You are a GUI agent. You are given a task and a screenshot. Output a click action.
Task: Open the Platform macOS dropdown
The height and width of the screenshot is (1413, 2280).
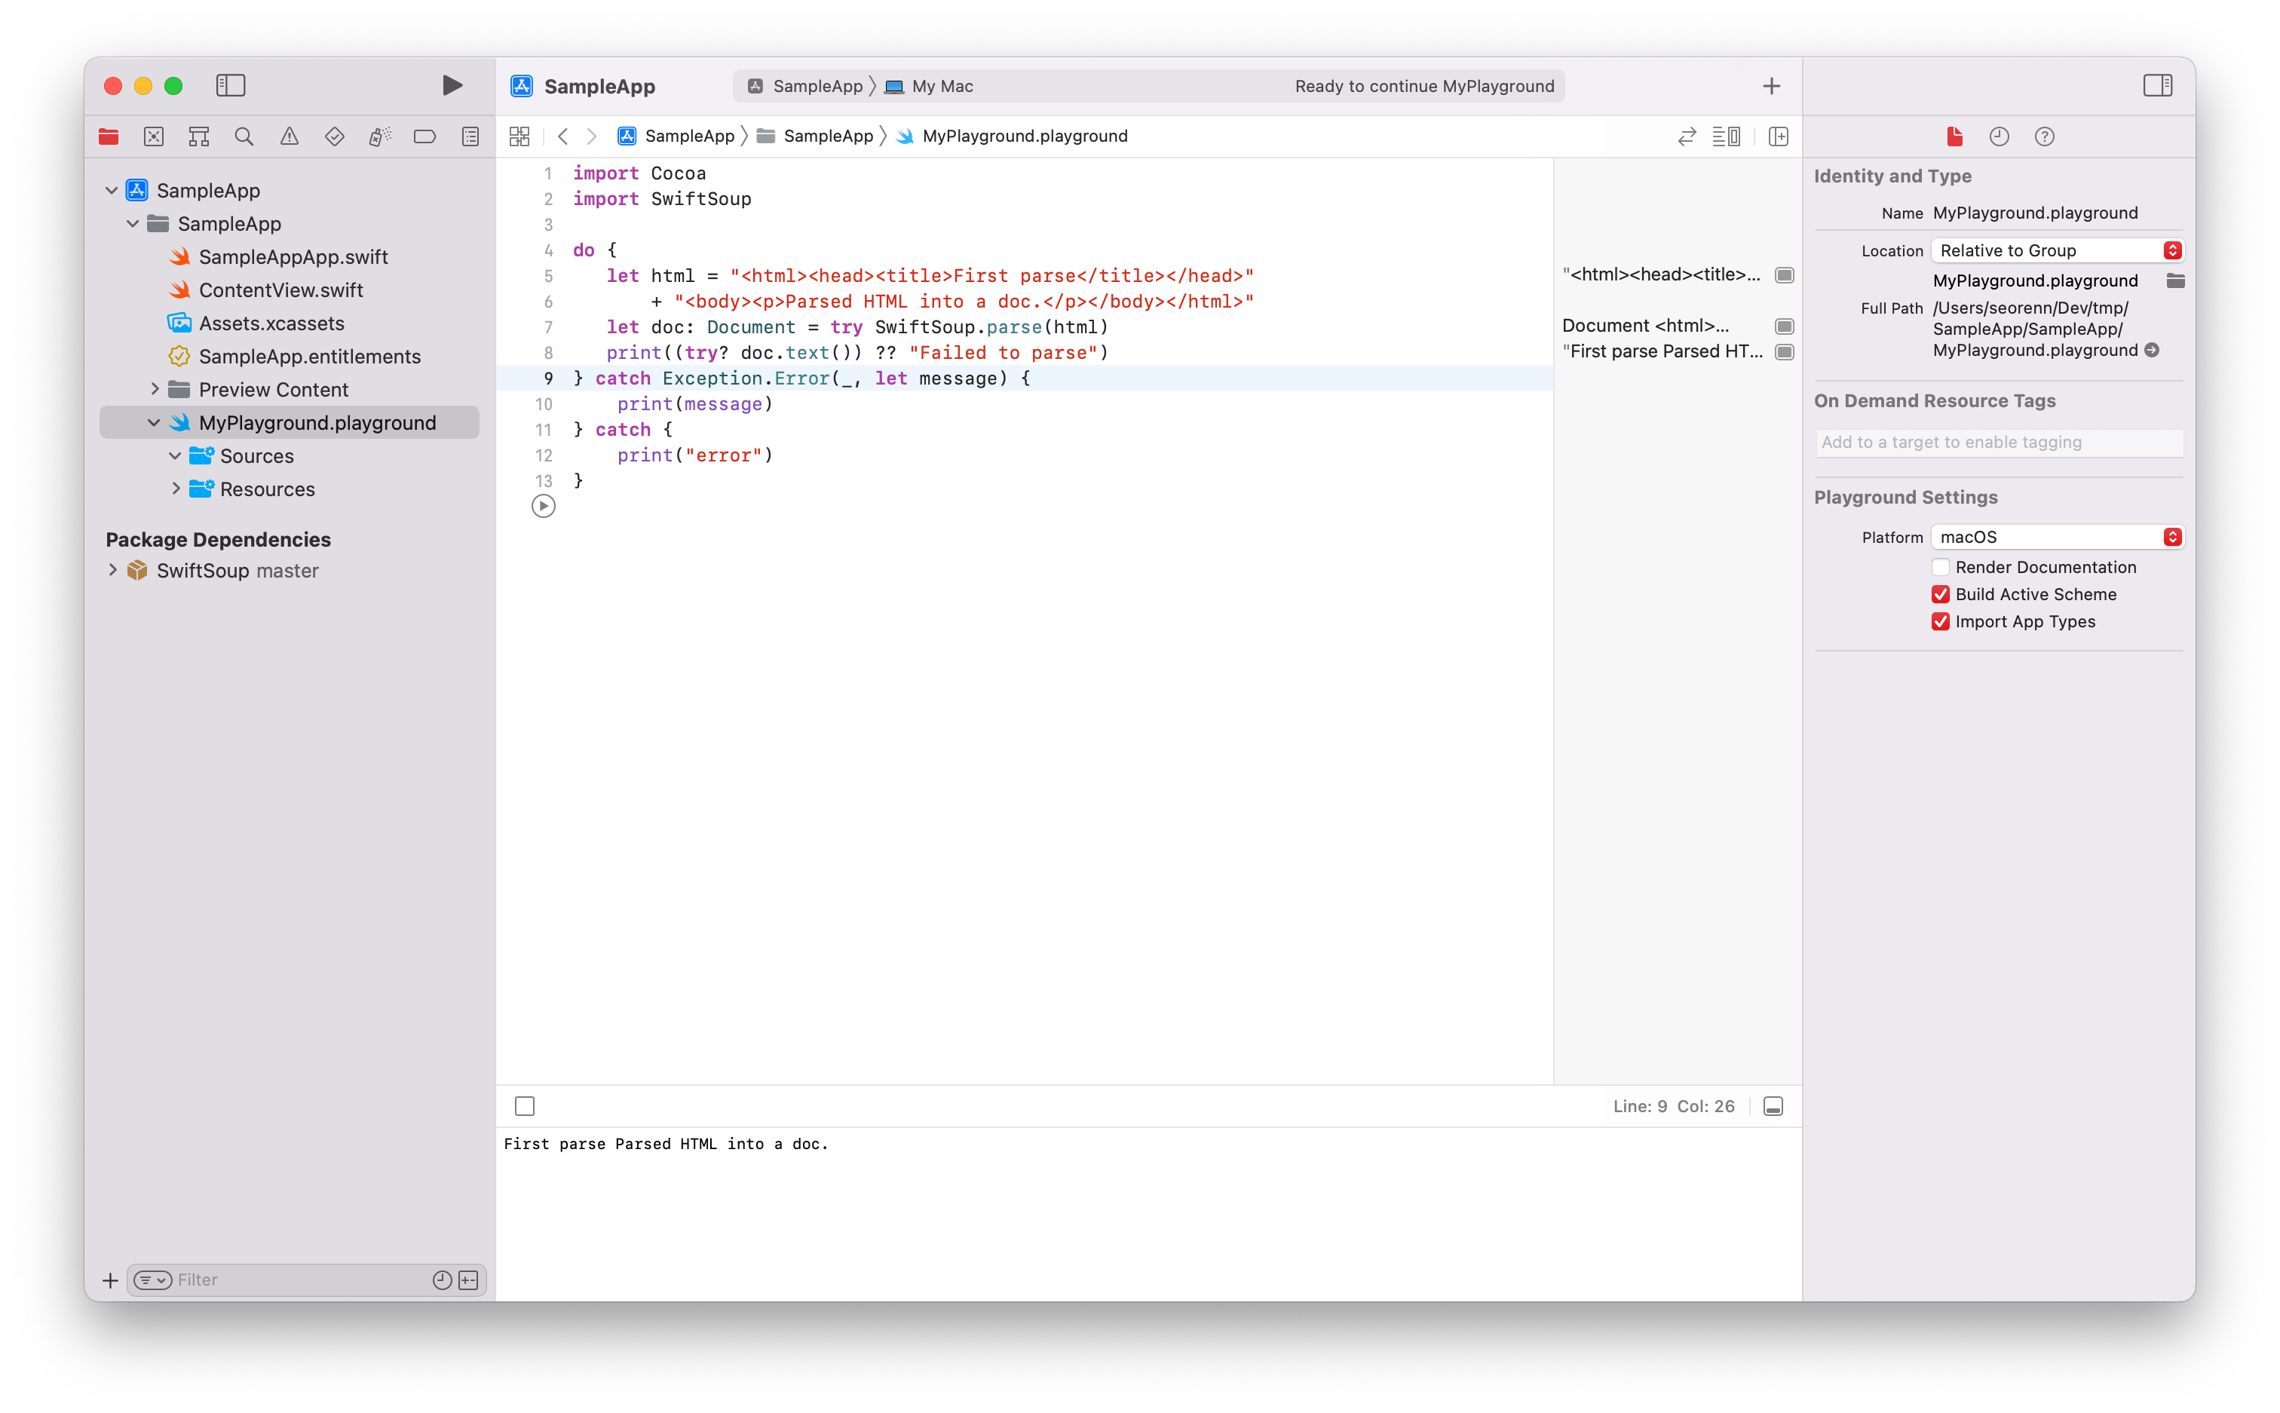tap(2057, 538)
